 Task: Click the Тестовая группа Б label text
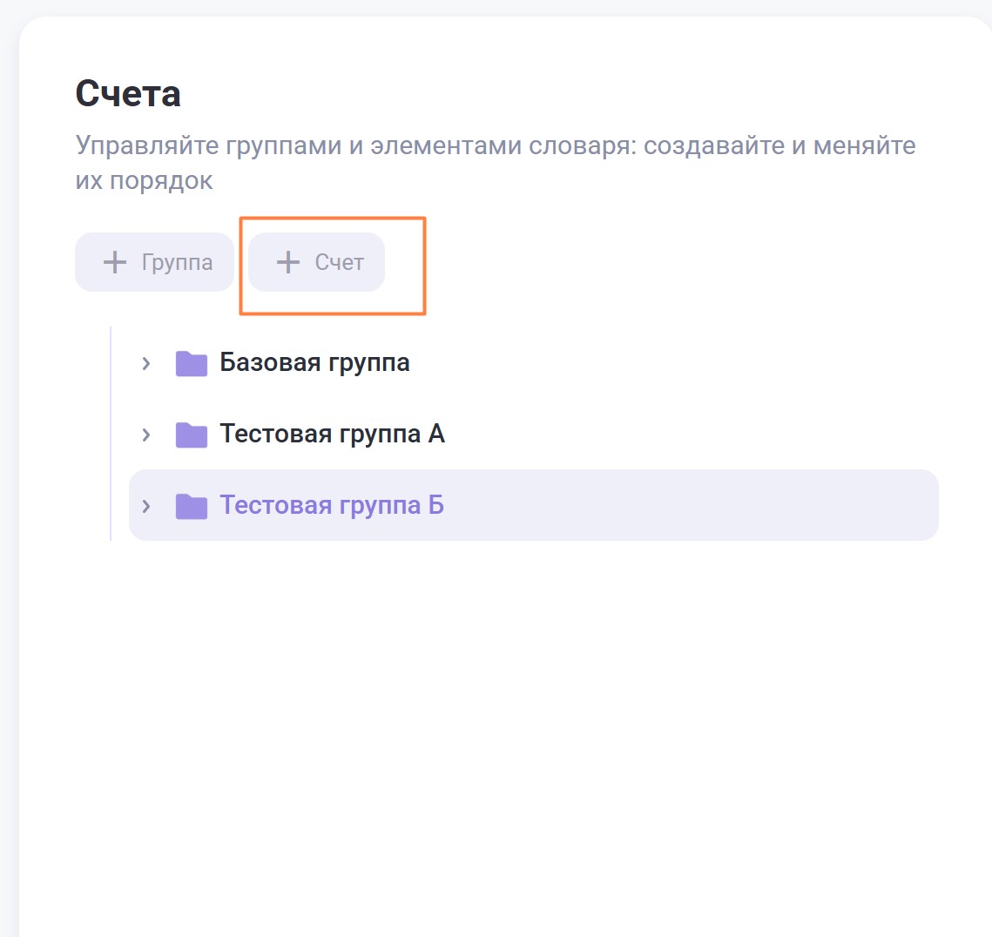coord(332,505)
